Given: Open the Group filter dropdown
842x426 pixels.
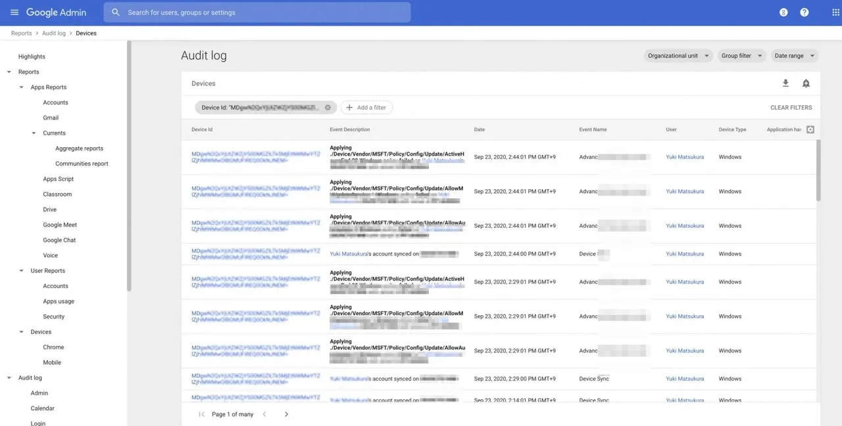Looking at the screenshot, I should click(x=741, y=56).
